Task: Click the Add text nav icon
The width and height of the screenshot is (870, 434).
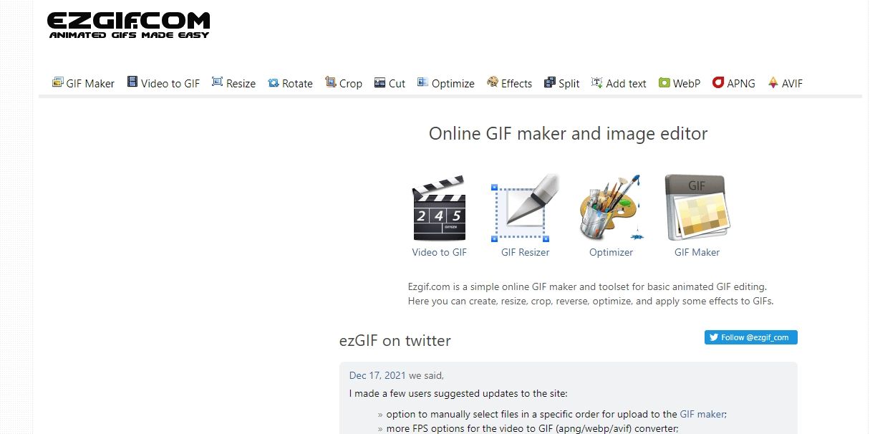Action: click(597, 82)
